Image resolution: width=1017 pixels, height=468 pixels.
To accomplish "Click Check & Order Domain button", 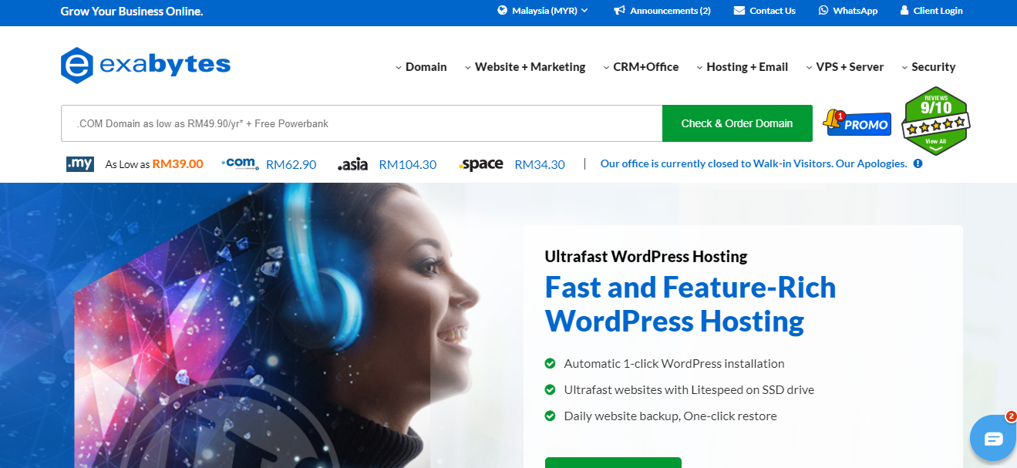I will coord(737,123).
